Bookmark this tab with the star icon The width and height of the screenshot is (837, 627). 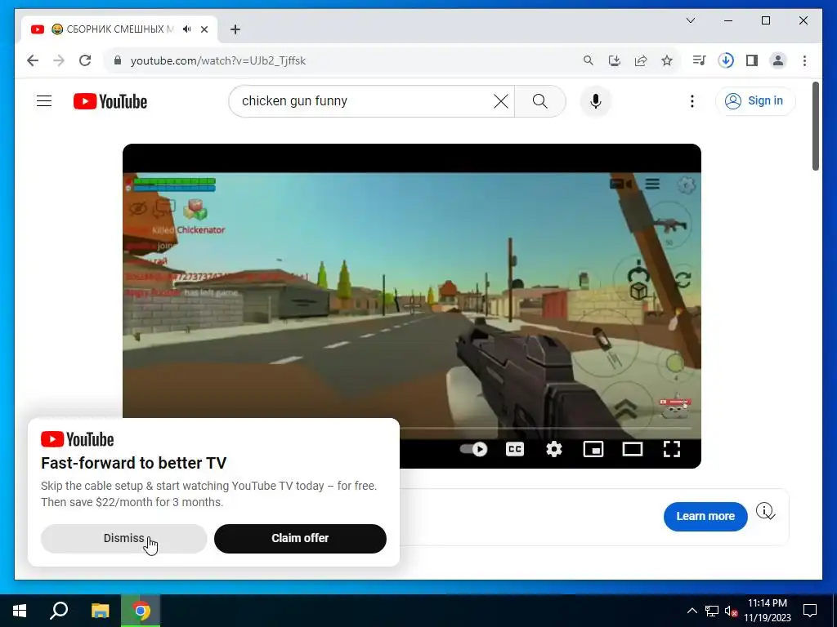[x=667, y=60]
